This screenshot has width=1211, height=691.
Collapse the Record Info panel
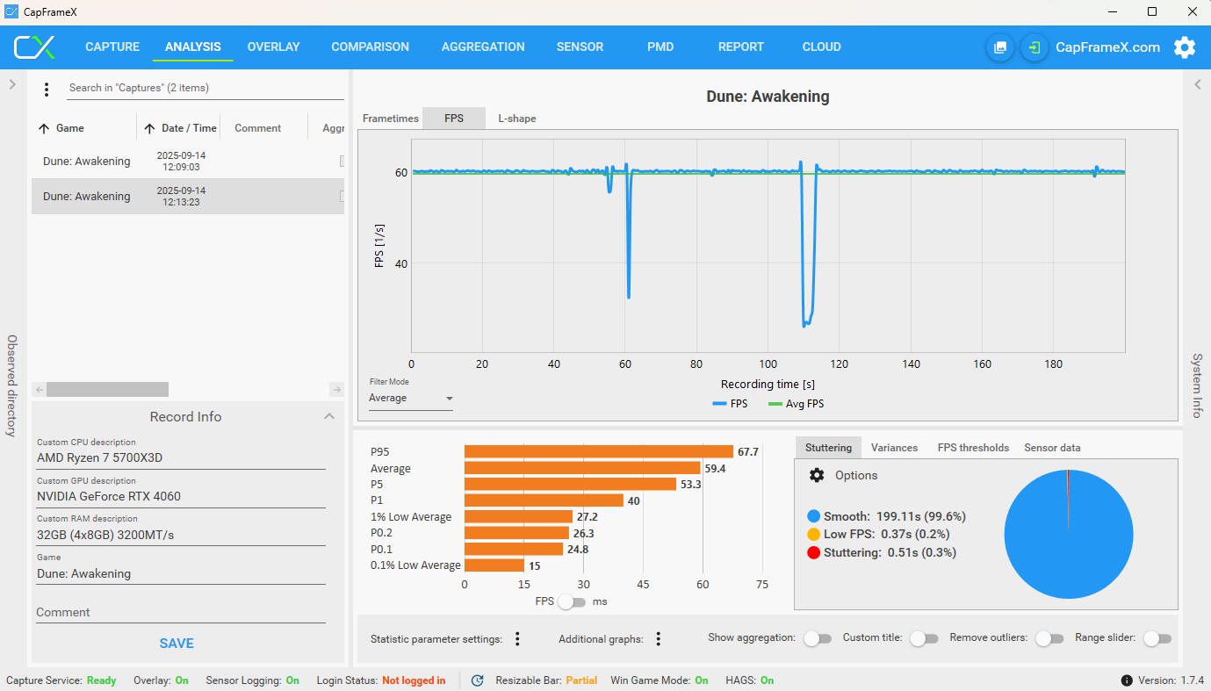pos(329,416)
